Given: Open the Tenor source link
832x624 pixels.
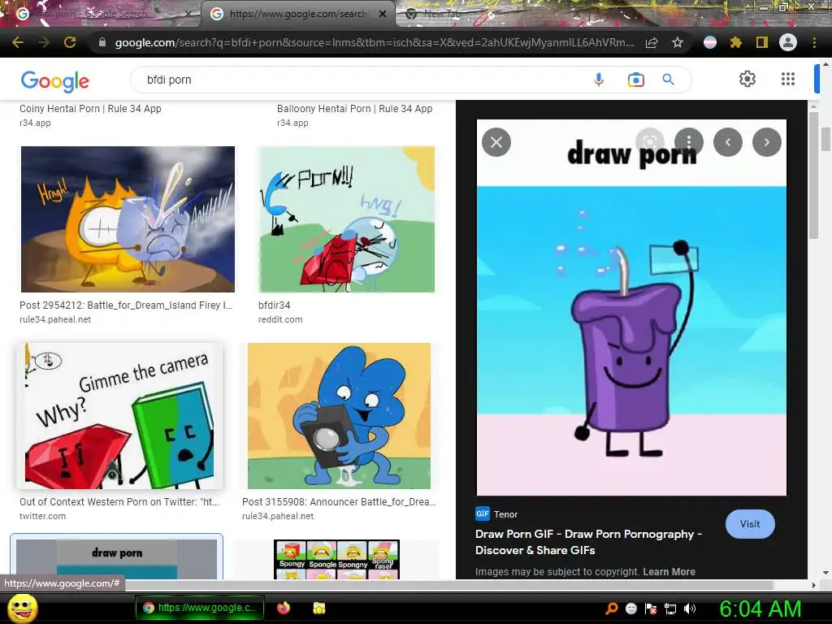Looking at the screenshot, I should [x=496, y=514].
